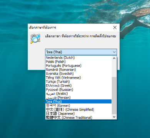
Task: Select Polski (Polish) language
Action: coord(78,62)
